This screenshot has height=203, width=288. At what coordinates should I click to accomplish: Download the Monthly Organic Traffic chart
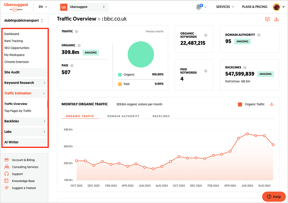[x=272, y=104]
